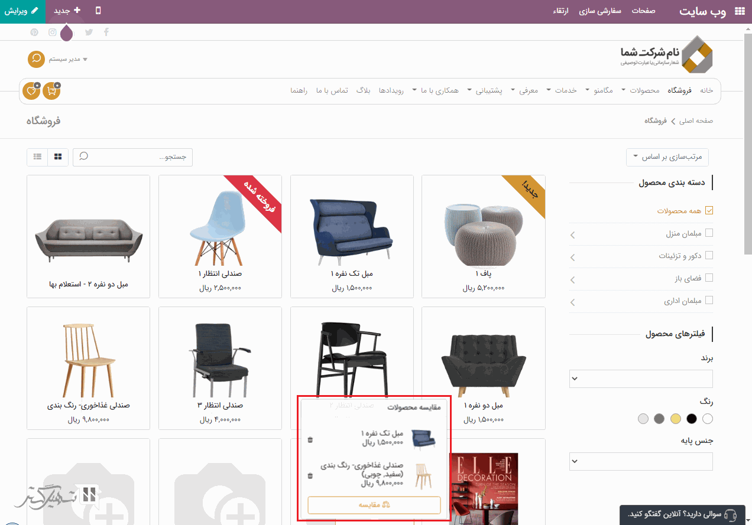Enable the مبلمان اداری category checkbox
The image size is (752, 525).
tap(709, 300)
